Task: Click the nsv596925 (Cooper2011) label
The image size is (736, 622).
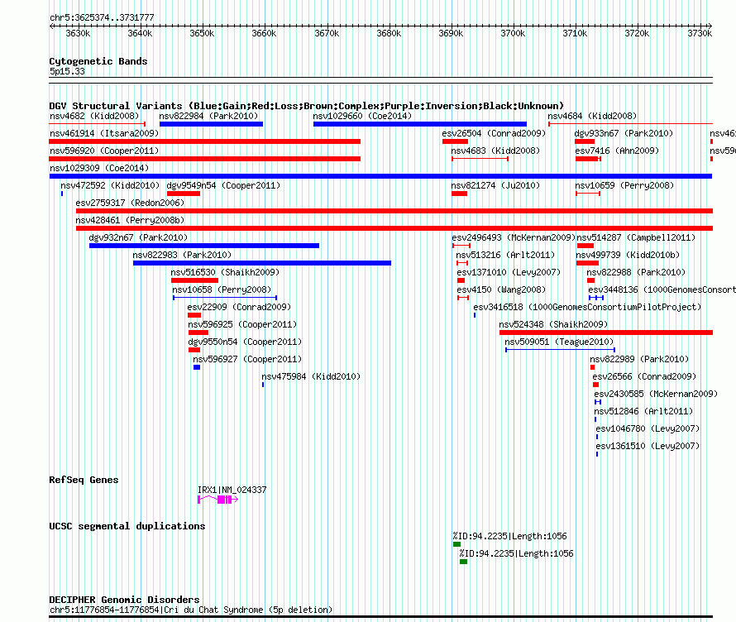Action: [x=242, y=324]
